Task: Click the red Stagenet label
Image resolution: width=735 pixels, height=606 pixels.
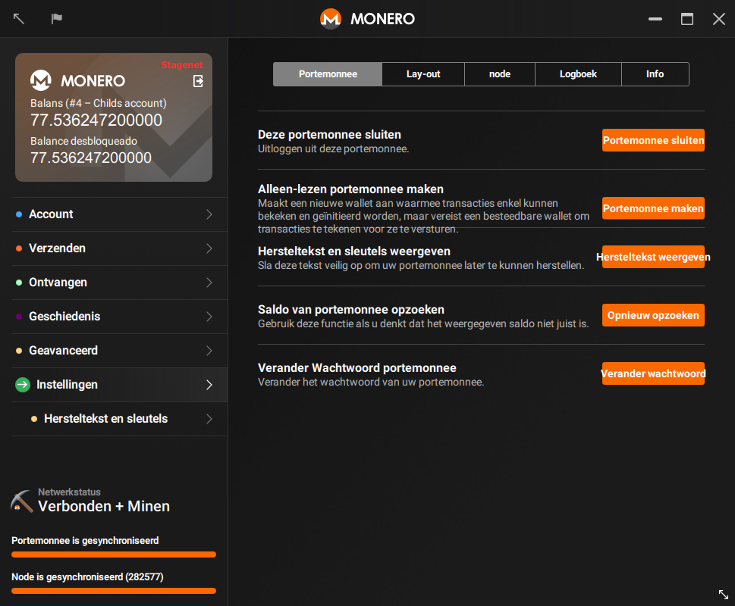Action: point(182,65)
